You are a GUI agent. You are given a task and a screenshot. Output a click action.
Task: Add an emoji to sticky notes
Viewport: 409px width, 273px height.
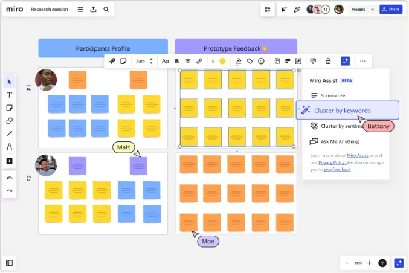(261, 61)
